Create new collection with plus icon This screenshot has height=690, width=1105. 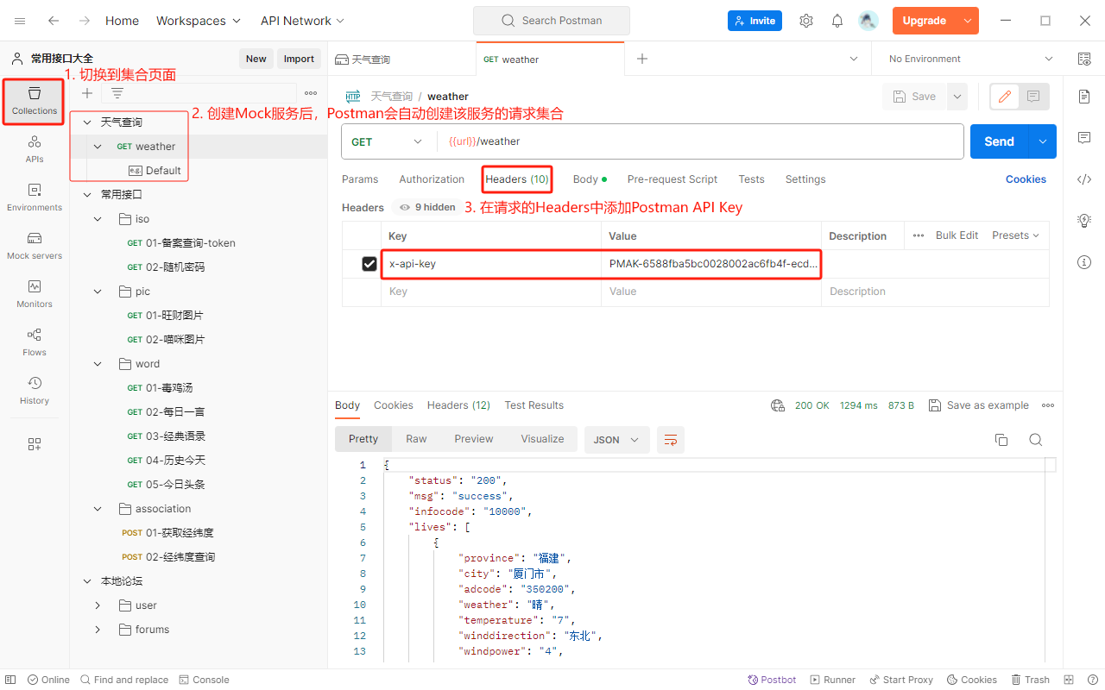click(87, 93)
